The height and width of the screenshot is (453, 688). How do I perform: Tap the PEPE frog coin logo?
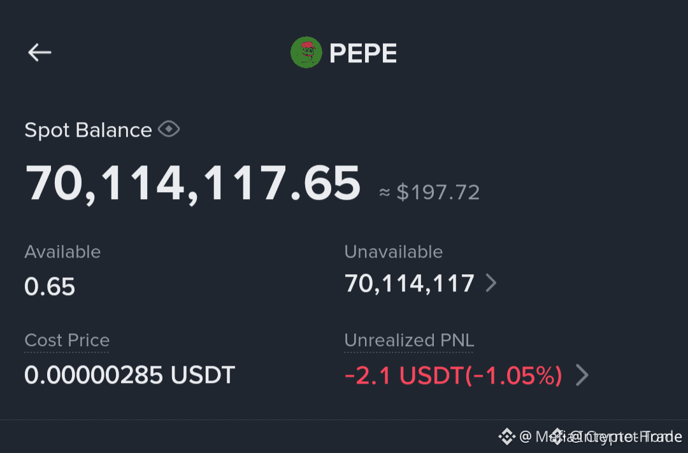click(306, 53)
